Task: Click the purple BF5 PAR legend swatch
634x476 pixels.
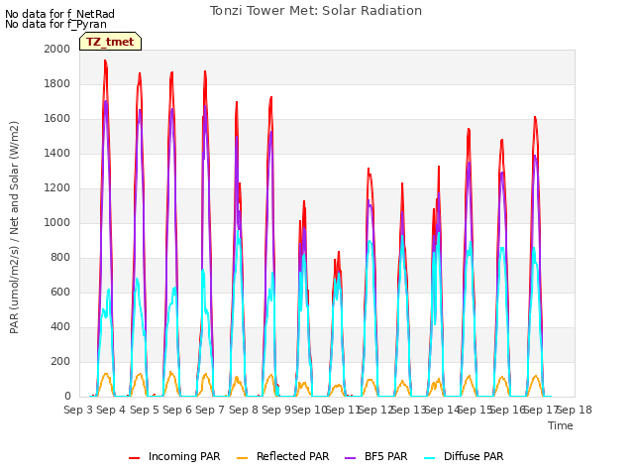Action: click(x=350, y=458)
